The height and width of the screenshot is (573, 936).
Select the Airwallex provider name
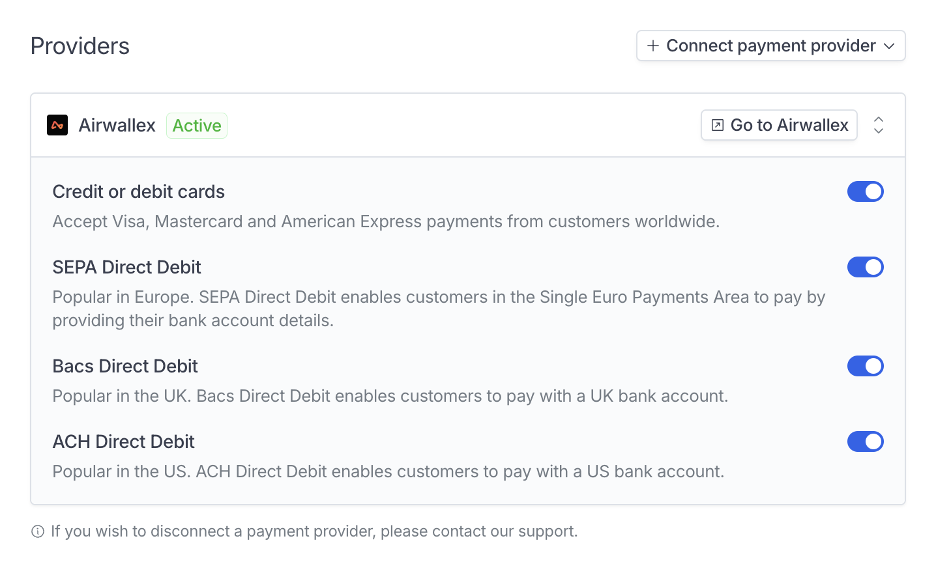pyautogui.click(x=117, y=125)
